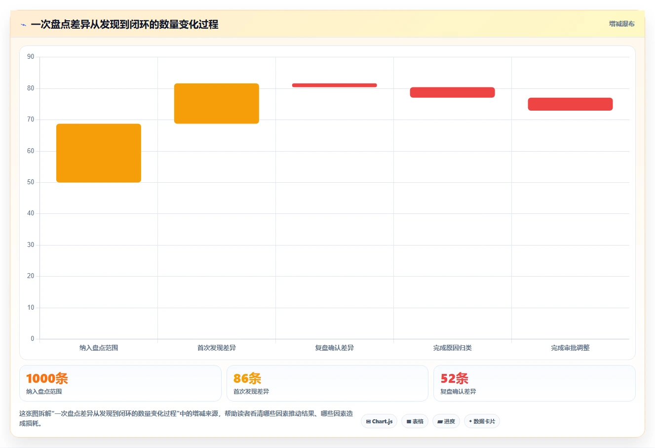
Task: Click x-axis label 复盘确认差异
Action: click(x=335, y=348)
